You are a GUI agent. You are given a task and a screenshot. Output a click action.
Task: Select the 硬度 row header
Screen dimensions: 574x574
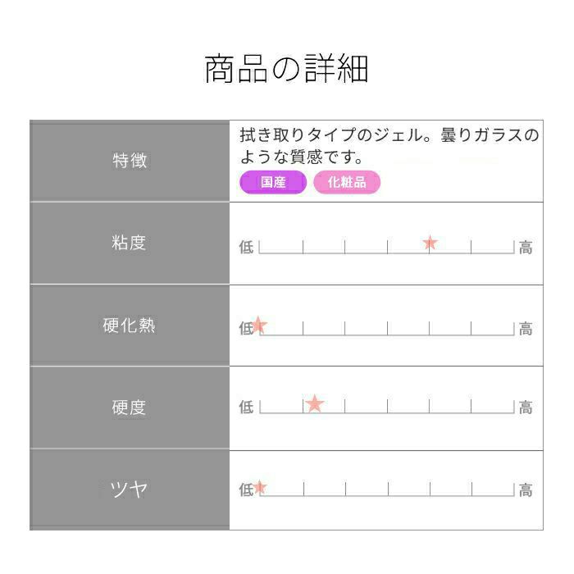[130, 408]
